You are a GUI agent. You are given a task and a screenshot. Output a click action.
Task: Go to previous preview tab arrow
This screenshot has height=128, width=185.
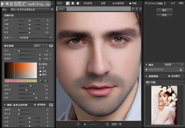133,9
